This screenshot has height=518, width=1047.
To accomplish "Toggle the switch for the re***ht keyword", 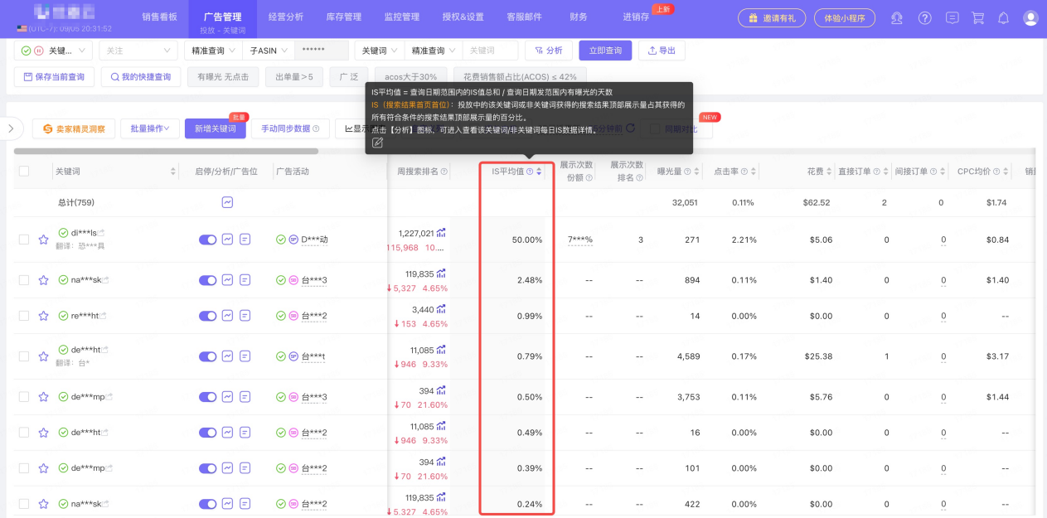I will (207, 316).
